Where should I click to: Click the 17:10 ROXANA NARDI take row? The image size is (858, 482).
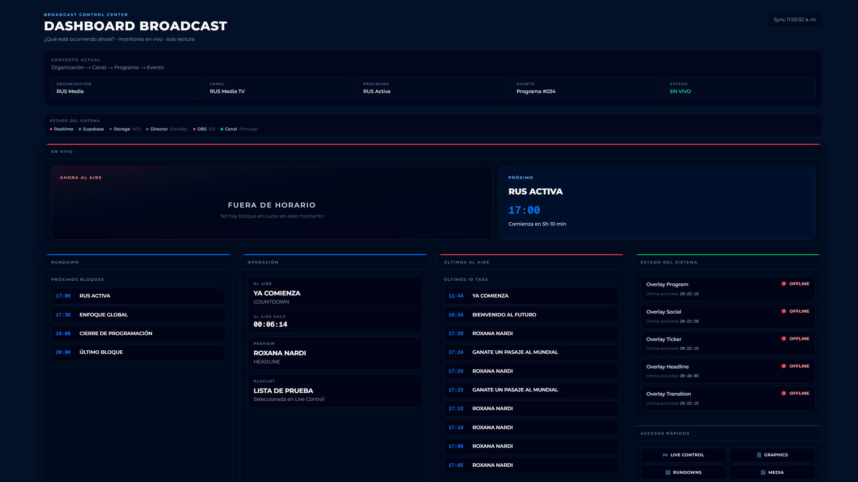click(531, 428)
